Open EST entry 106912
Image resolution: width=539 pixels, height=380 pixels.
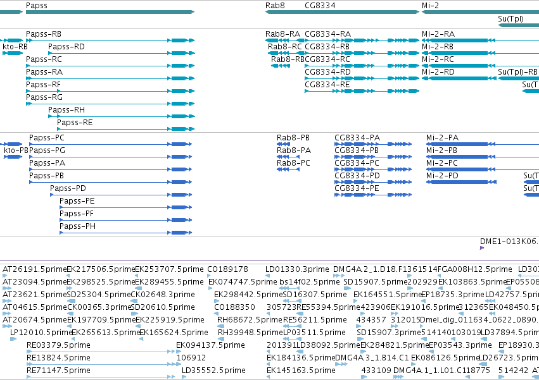click(191, 358)
